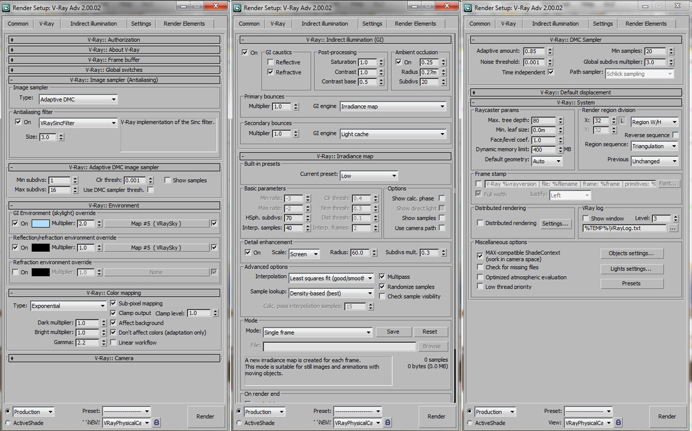This screenshot has height=431, width=692.
Task: Expand the V-Ray:: Global switches rollout
Action: click(114, 70)
